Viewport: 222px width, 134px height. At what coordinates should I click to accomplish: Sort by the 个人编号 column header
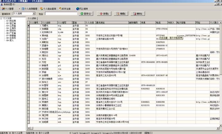34,23
